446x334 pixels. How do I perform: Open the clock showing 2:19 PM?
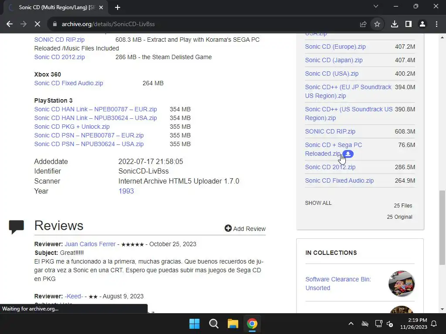tap(414, 324)
